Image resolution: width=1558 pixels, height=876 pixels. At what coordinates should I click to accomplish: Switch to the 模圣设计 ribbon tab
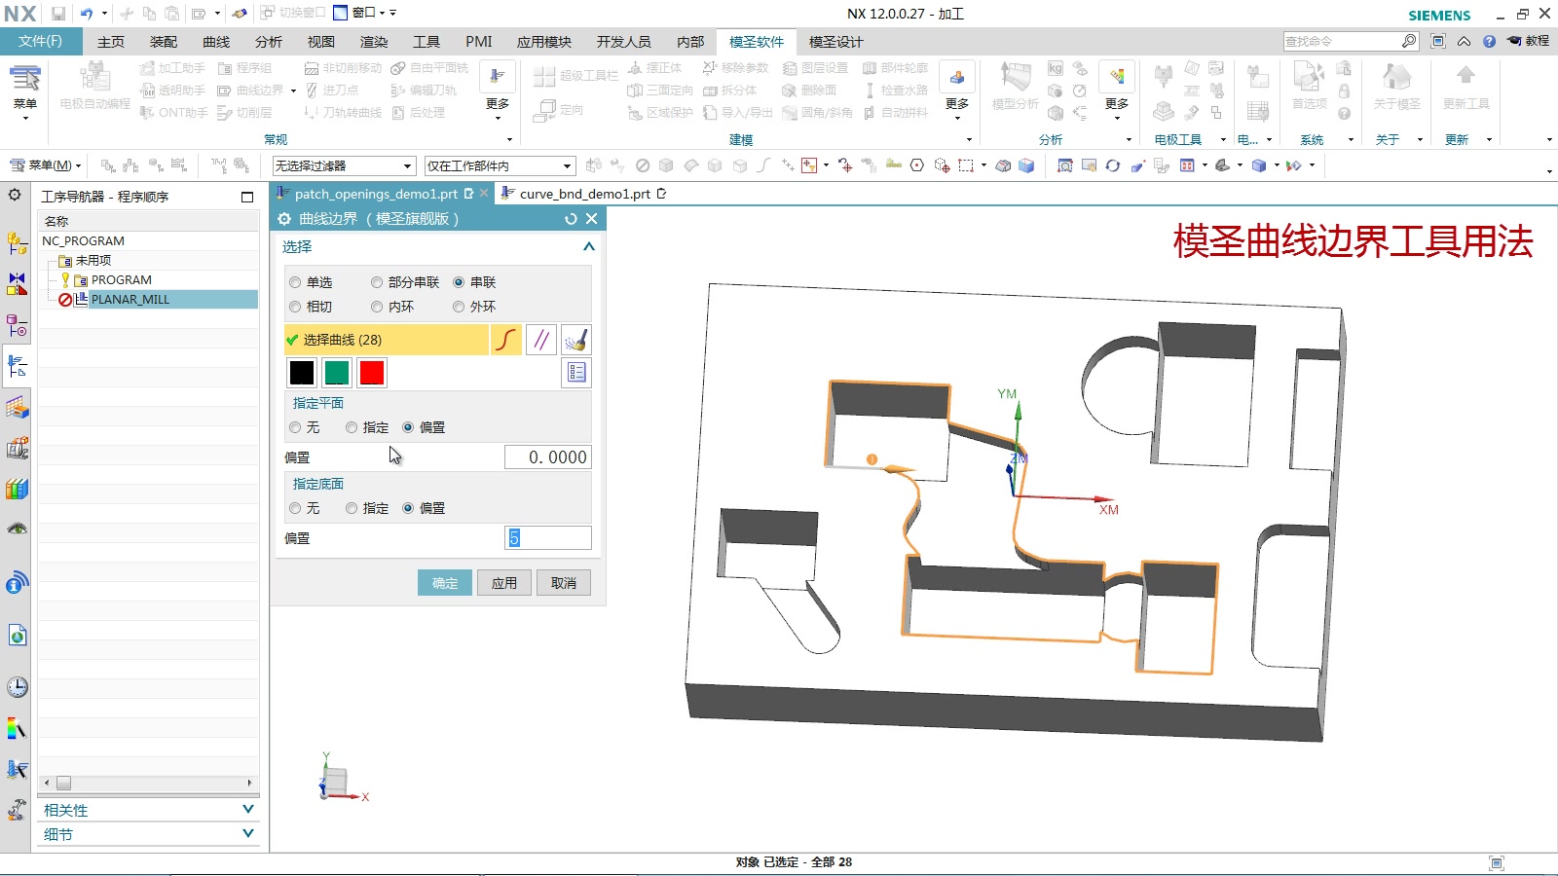(835, 42)
